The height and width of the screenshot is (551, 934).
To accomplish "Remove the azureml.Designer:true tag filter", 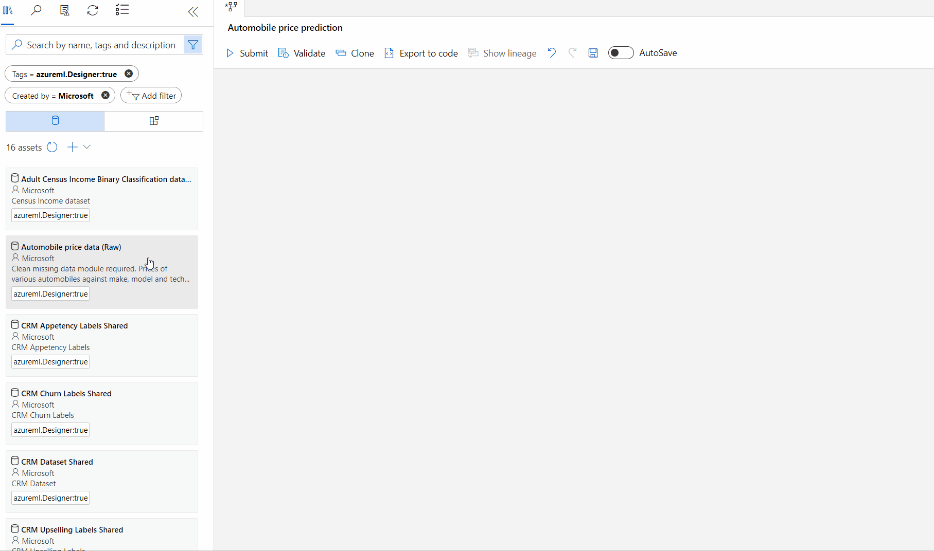I will [129, 74].
